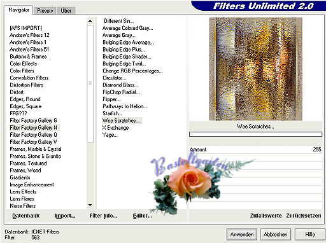Click the category list scroll down arrow

click(90, 205)
